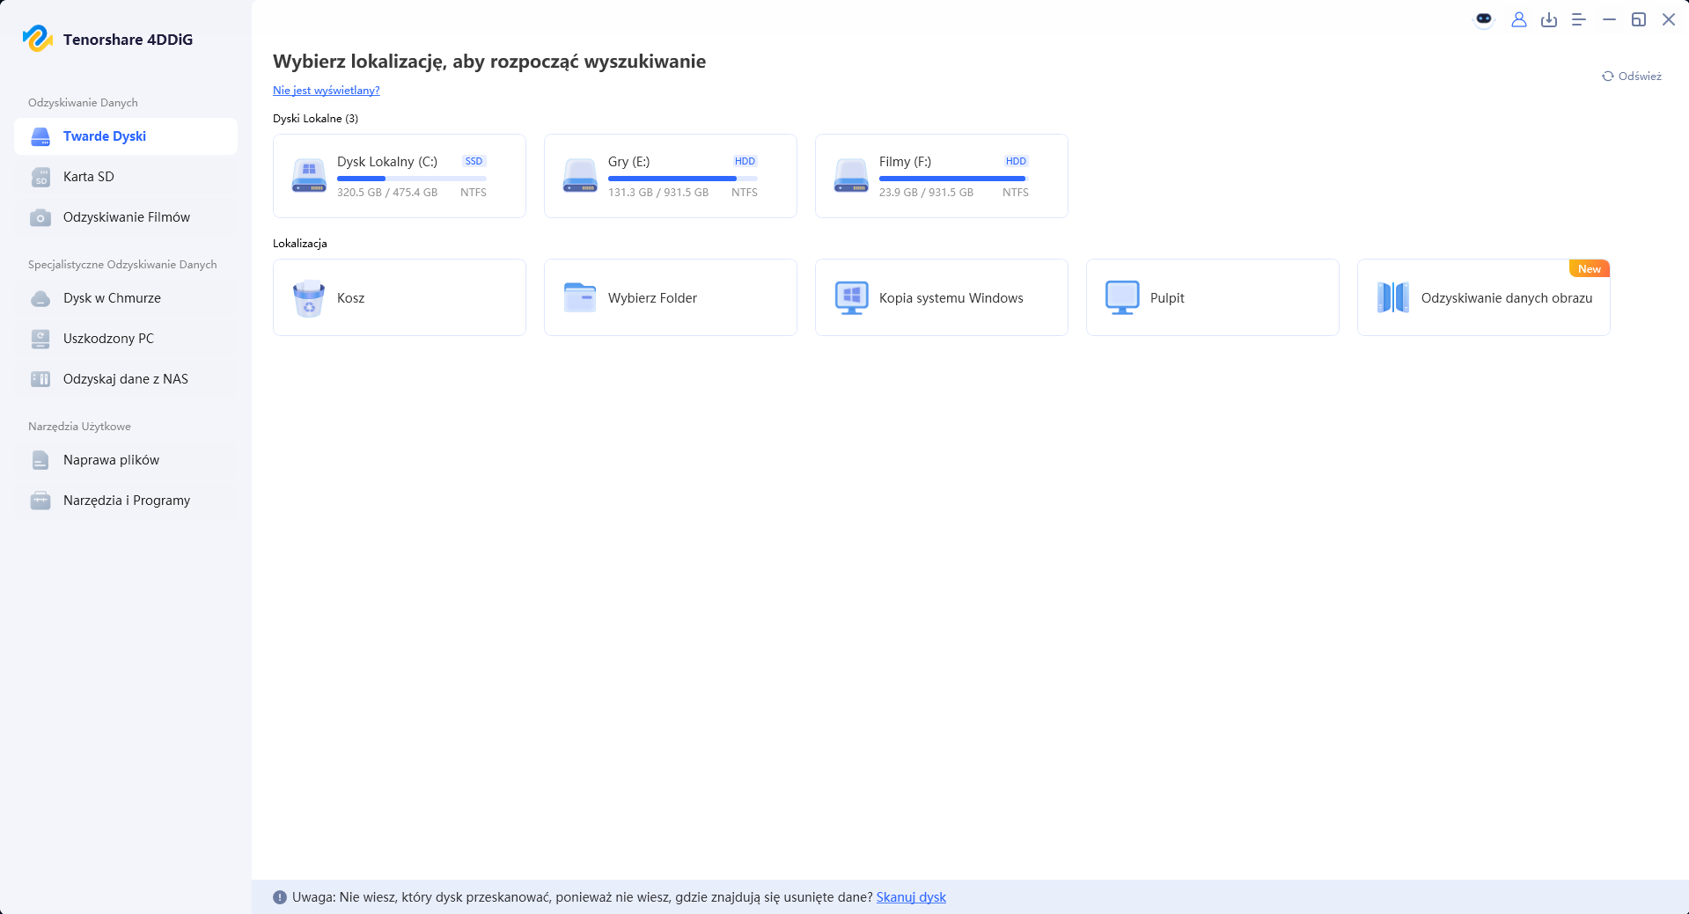Click the Odśwież refresh button

[1632, 77]
